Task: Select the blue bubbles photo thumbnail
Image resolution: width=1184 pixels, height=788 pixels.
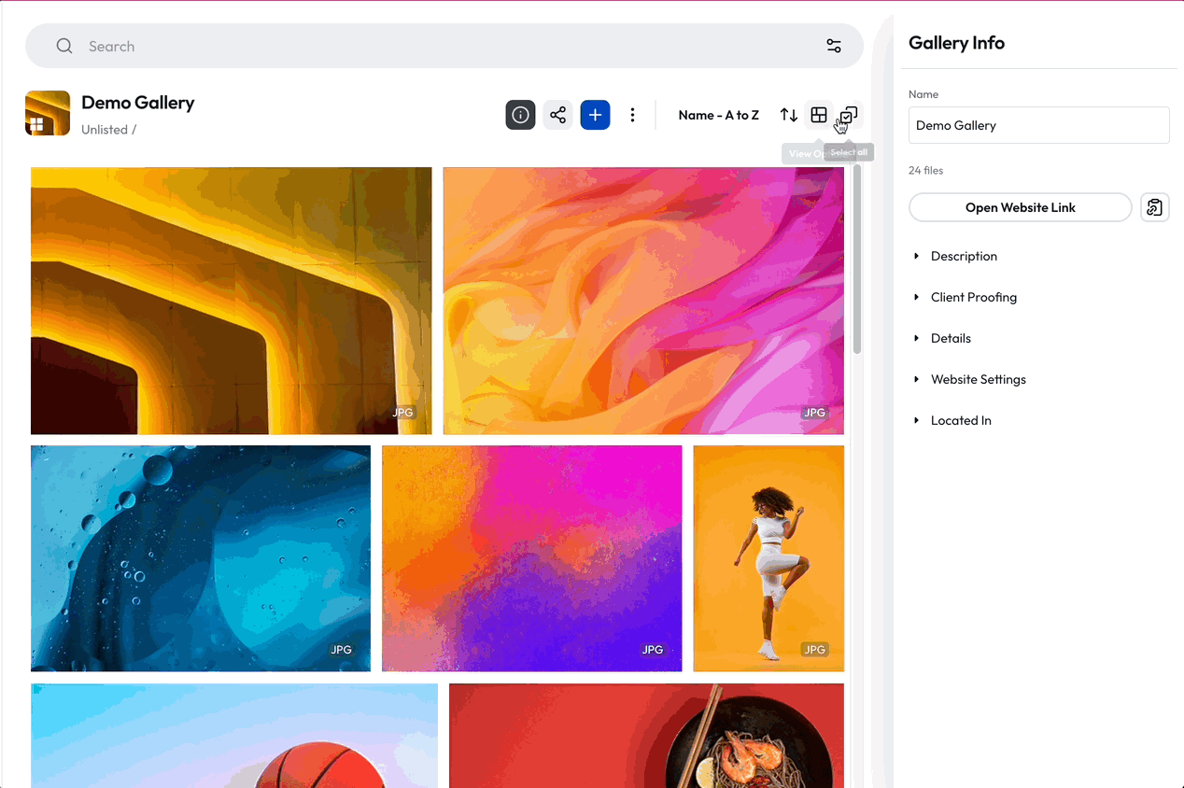Action: pyautogui.click(x=201, y=558)
